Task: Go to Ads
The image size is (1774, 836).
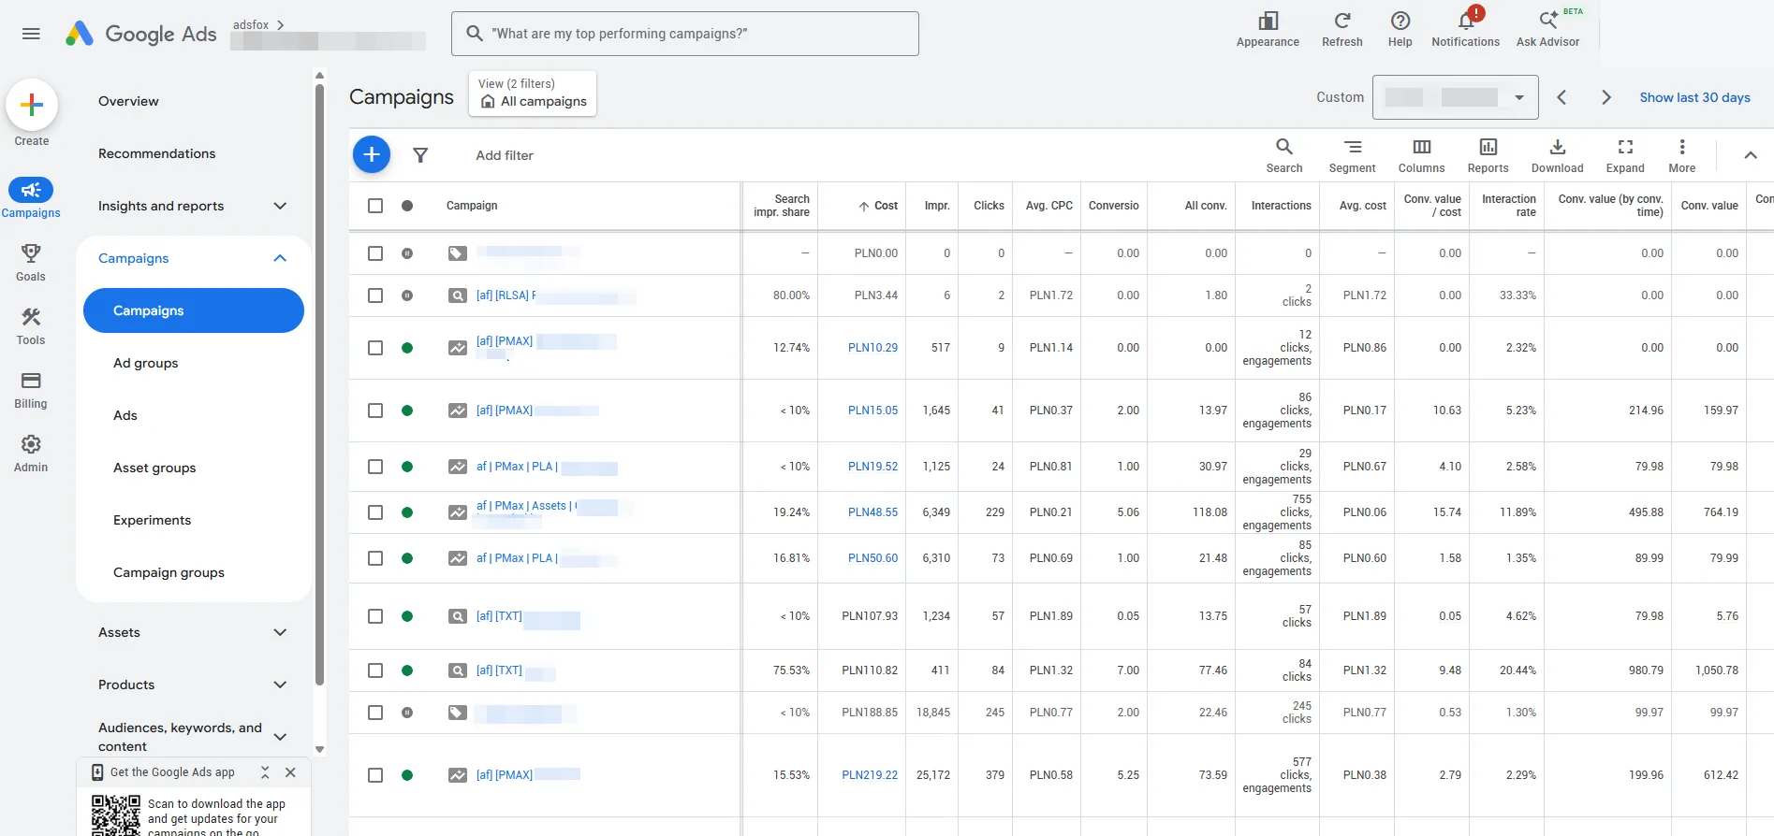Action: pyautogui.click(x=125, y=415)
